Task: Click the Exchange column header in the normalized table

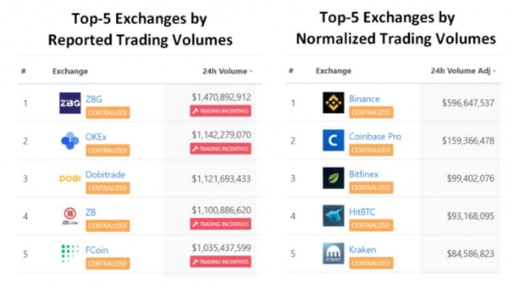Action: click(334, 71)
